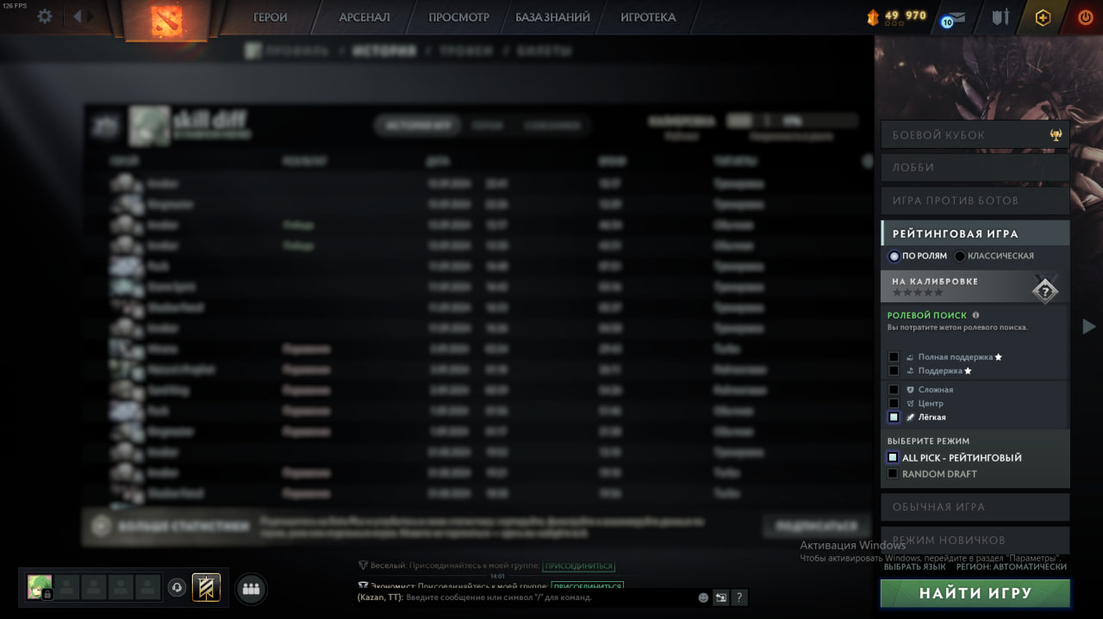
Task: Expand the right-side panel arrow
Action: pos(1089,326)
